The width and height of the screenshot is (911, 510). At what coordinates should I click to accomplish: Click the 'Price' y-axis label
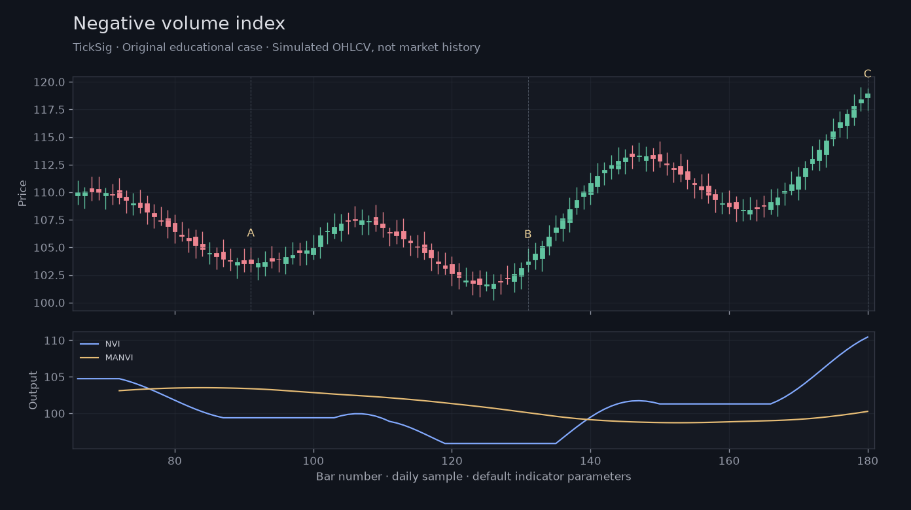point(23,193)
